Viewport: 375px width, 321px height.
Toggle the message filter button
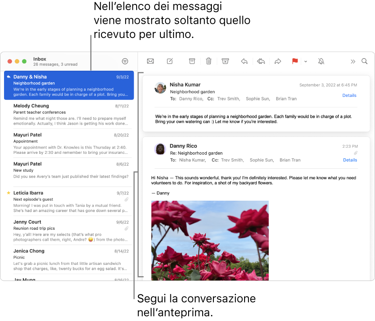(x=125, y=61)
